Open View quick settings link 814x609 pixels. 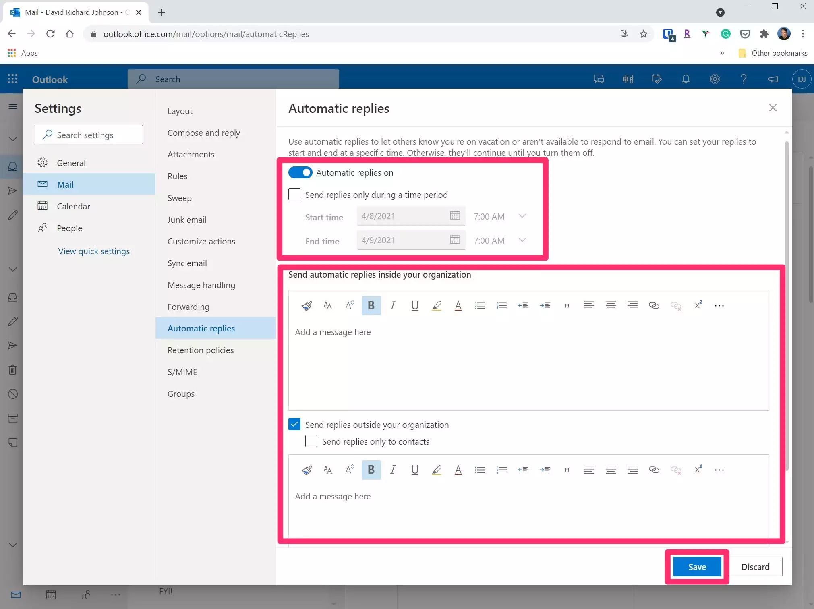pos(94,251)
